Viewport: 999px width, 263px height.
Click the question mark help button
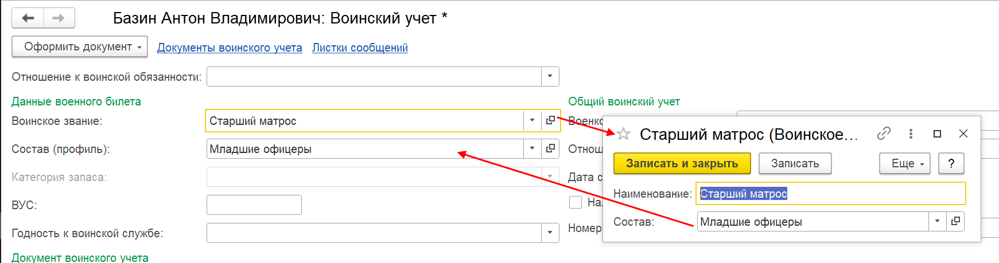951,163
